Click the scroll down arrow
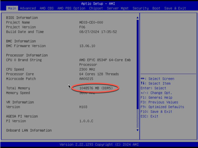This screenshot has width=198, height=148. pos(137,130)
